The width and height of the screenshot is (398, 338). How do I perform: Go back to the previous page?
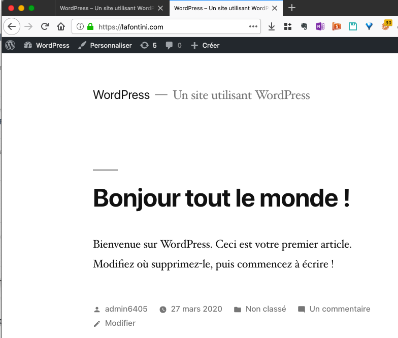pos(12,26)
